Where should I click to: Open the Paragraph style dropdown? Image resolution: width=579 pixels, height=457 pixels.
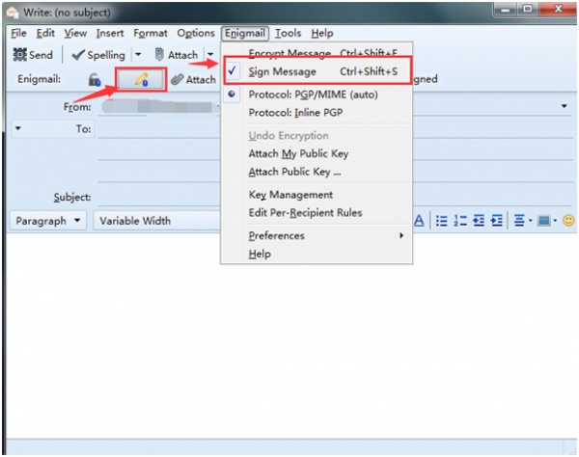(48, 221)
